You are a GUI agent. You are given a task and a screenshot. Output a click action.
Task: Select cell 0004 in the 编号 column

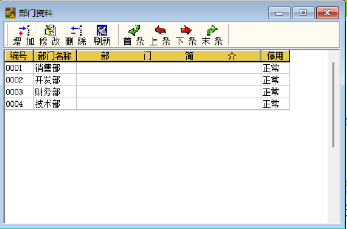pos(19,104)
